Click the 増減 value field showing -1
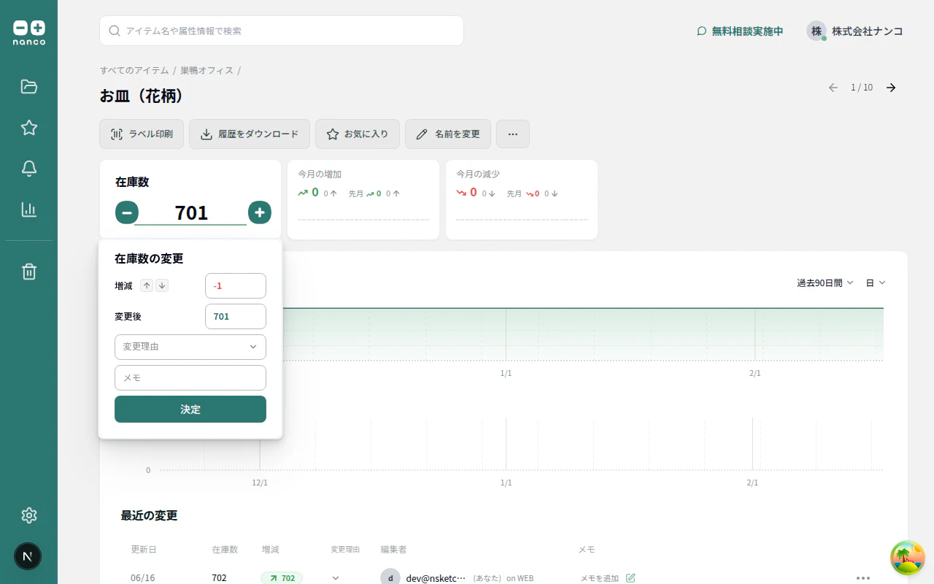 coord(236,286)
